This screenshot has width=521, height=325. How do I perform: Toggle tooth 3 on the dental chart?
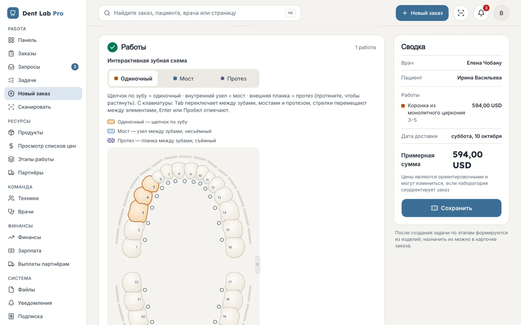coord(139,212)
